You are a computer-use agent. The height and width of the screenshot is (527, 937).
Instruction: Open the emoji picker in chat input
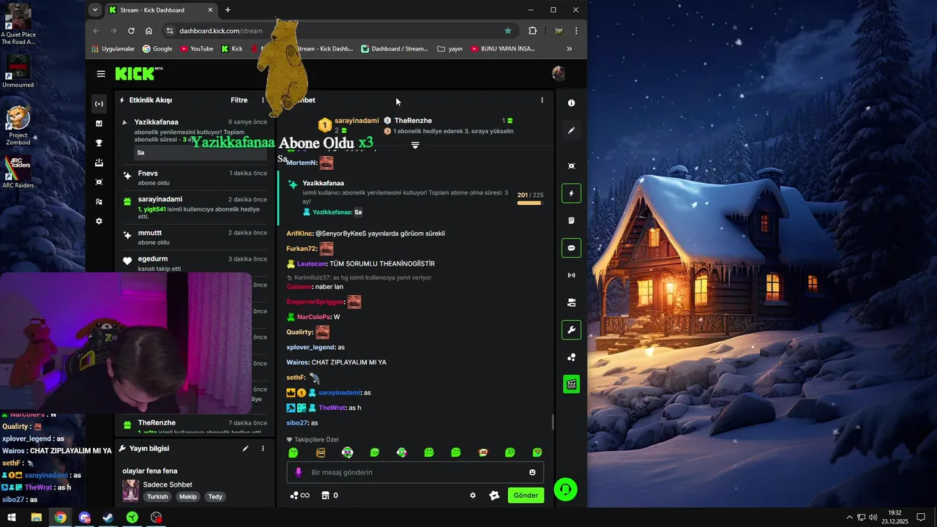point(532,472)
